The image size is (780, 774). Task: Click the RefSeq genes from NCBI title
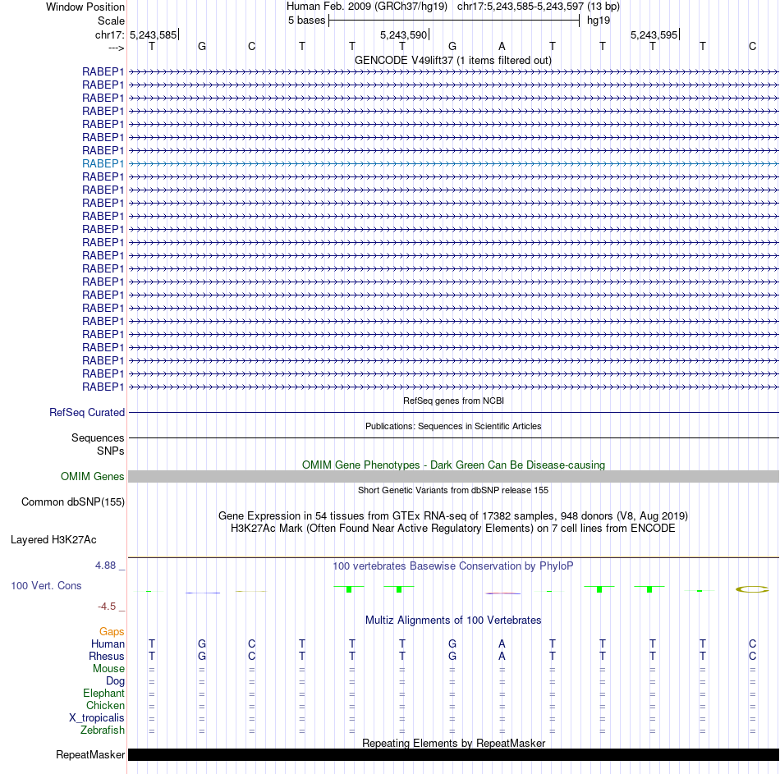click(x=453, y=401)
